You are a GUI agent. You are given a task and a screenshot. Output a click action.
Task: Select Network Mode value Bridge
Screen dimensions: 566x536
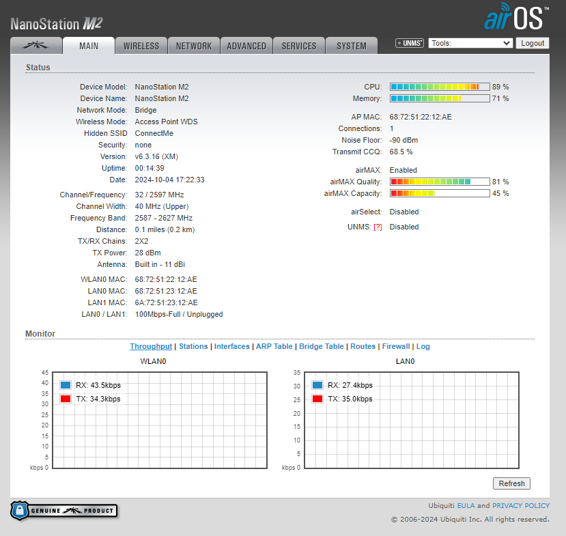pyautogui.click(x=146, y=110)
